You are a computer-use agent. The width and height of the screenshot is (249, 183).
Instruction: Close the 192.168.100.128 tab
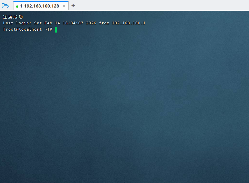click(x=64, y=6)
